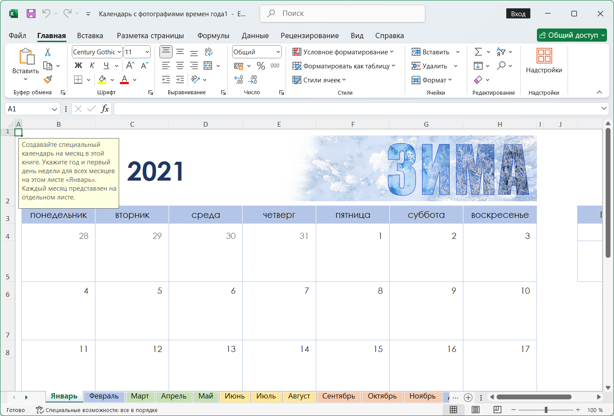Click the Удалить cells button
The height and width of the screenshot is (416, 614).
coord(429,66)
